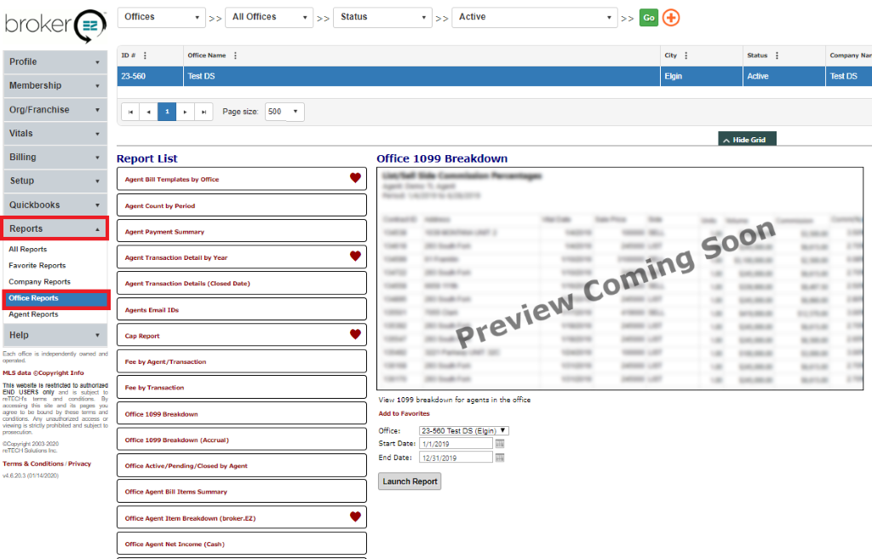Go to the last page of grid
This screenshot has width=872, height=559.
point(204,112)
